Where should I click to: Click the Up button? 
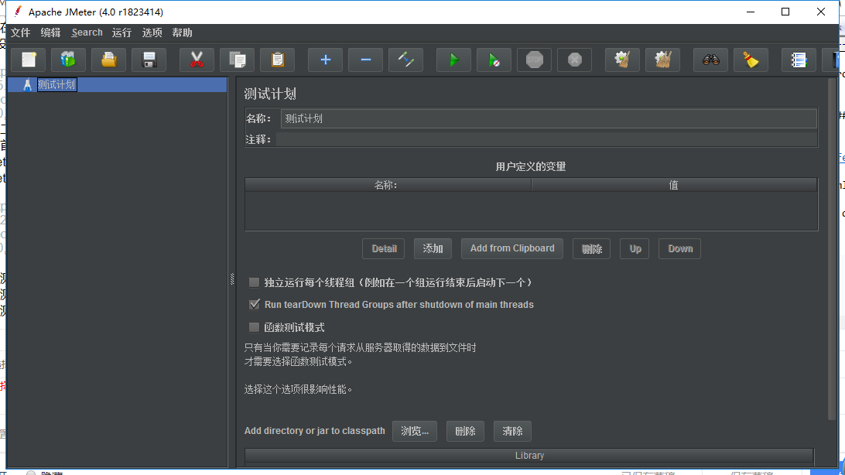[x=635, y=249]
